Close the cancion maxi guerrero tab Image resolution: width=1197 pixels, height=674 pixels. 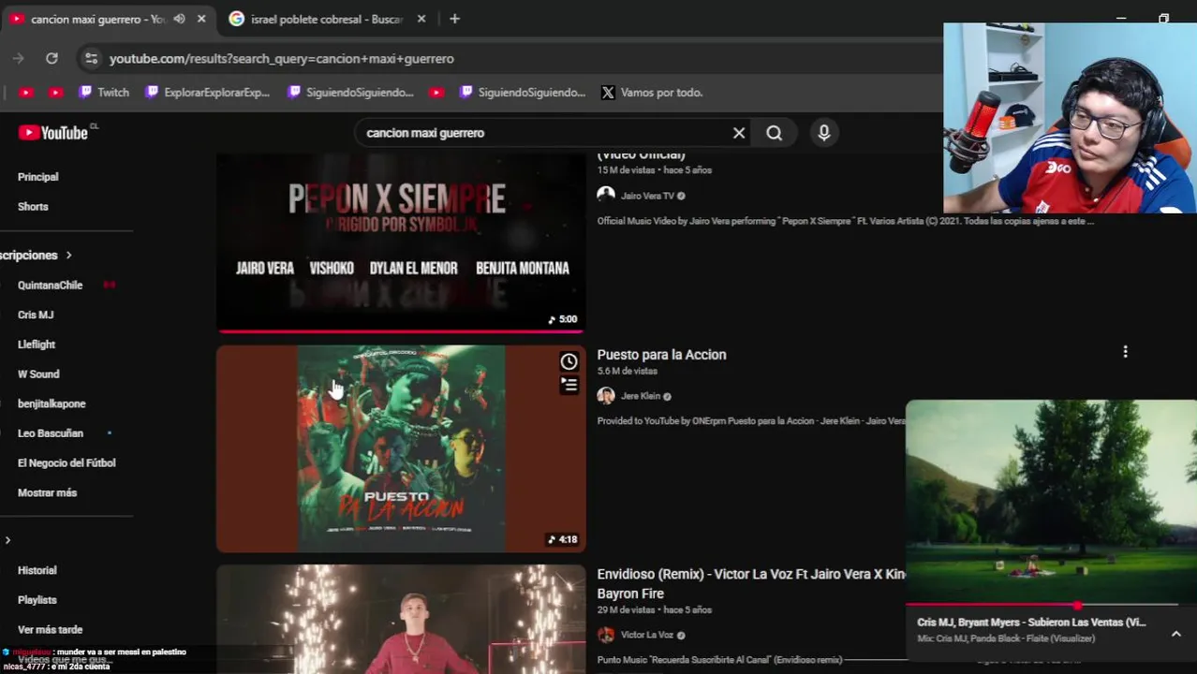201,19
